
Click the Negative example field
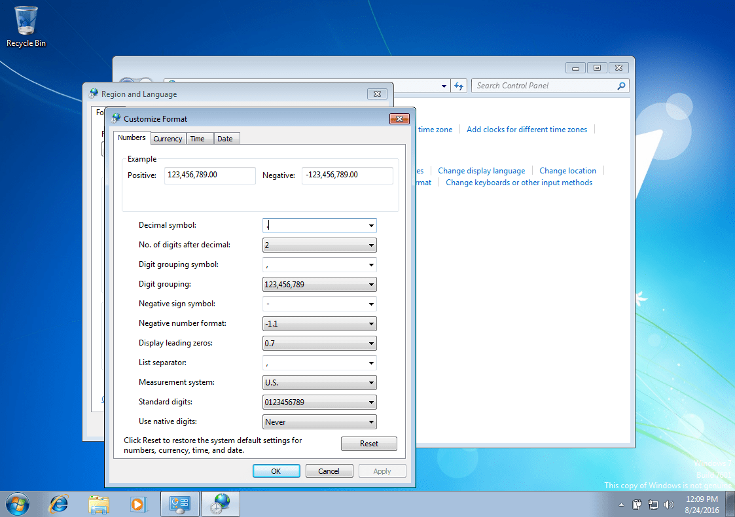pos(348,175)
